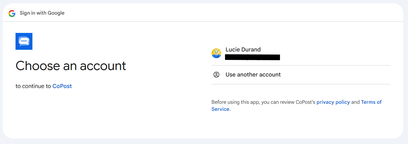This screenshot has width=408, height=144.
Task: Select the Lucie Durand account name
Action: tap(243, 49)
